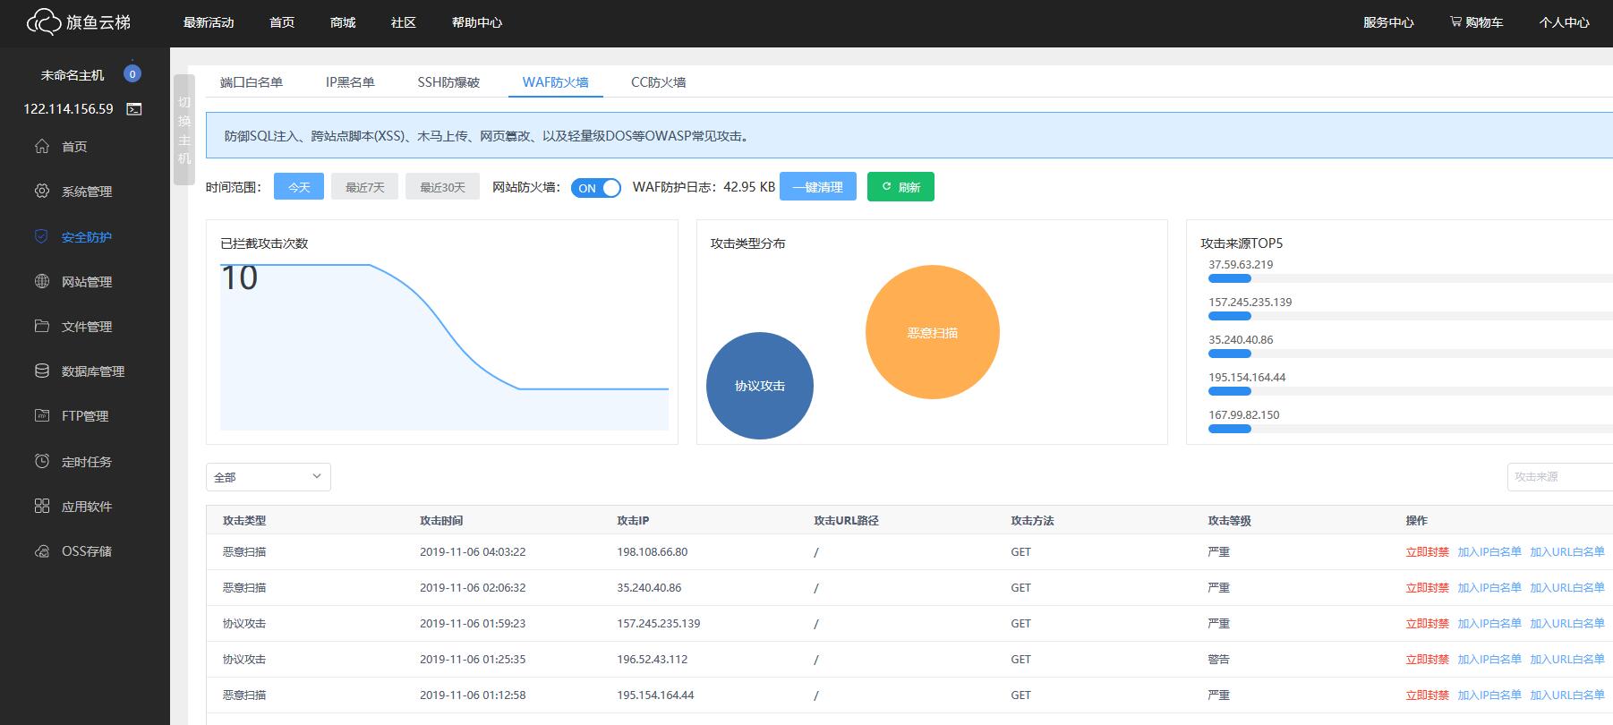Switch to the 端口白名单 tab
The image size is (1613, 725).
point(252,82)
